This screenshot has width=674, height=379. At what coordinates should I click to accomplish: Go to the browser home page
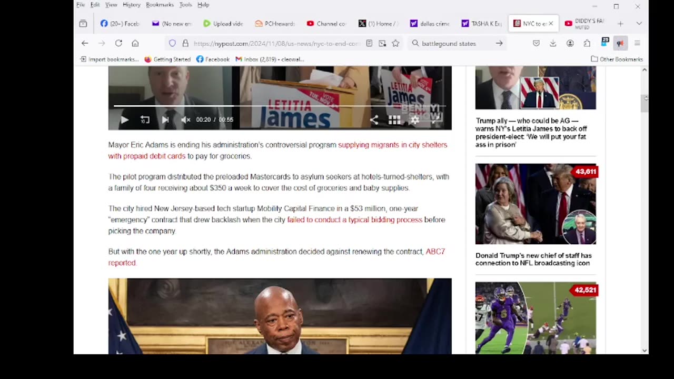pos(135,43)
